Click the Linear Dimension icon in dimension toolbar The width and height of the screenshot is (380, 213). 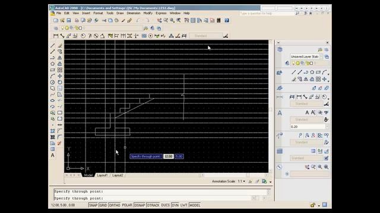56,36
